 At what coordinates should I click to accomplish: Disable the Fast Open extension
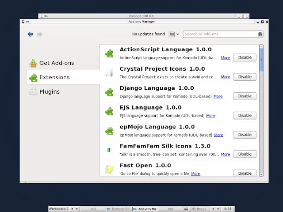pyautogui.click(x=245, y=173)
